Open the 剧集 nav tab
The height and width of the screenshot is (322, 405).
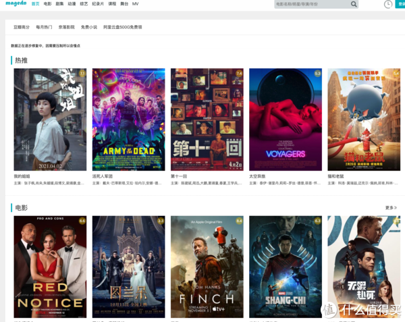pos(59,4)
